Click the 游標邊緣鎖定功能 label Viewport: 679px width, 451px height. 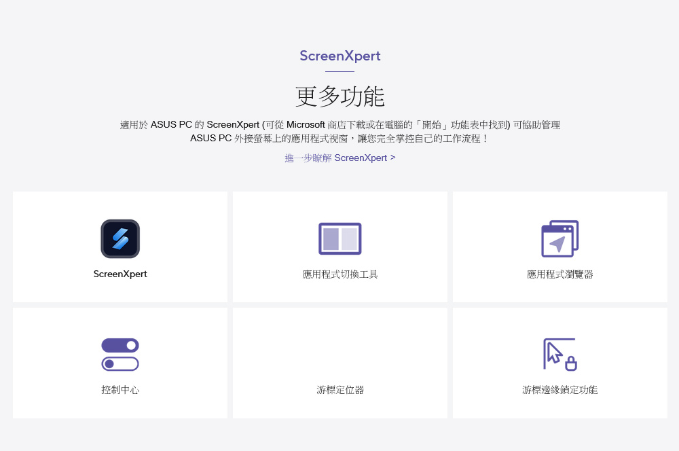(x=560, y=390)
